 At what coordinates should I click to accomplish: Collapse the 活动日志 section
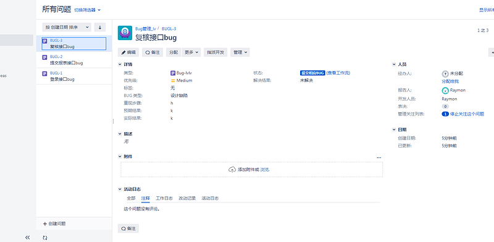click(120, 190)
